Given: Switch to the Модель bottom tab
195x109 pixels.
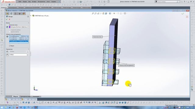Looking at the screenshot, I should coord(16,97).
